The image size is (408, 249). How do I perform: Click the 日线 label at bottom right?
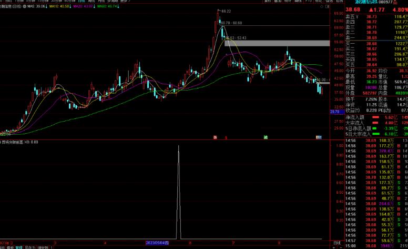click(x=337, y=243)
